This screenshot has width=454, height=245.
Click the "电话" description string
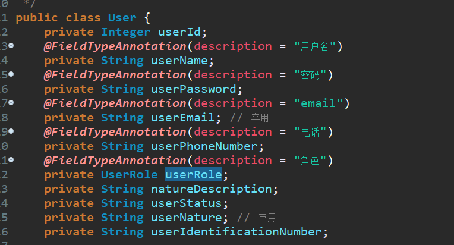310,132
